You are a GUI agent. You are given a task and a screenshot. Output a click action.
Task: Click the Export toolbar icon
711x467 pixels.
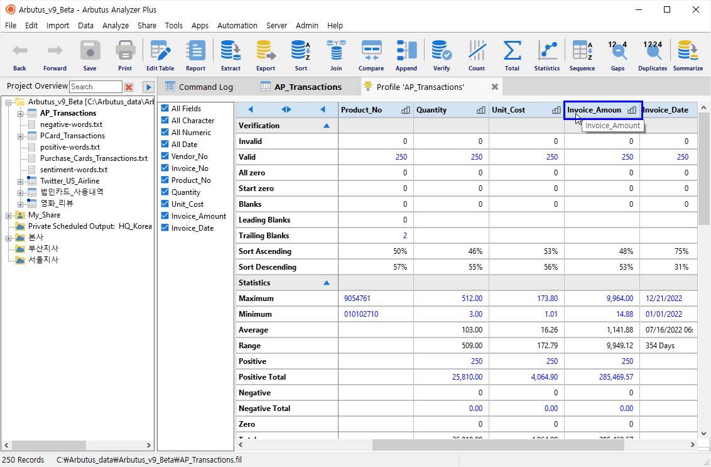click(266, 50)
